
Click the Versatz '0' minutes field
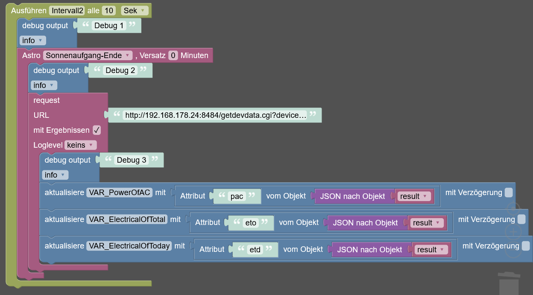(173, 55)
